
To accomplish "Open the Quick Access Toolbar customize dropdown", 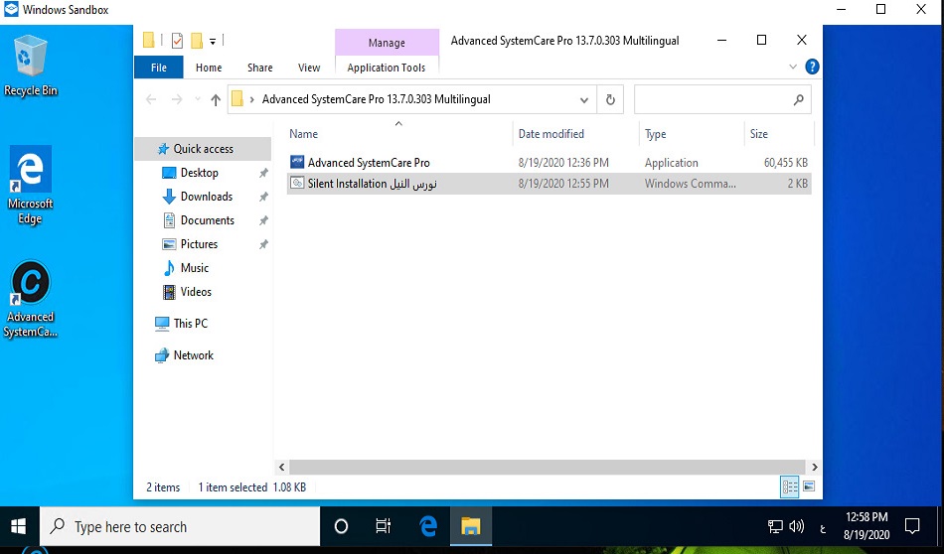I will click(213, 41).
